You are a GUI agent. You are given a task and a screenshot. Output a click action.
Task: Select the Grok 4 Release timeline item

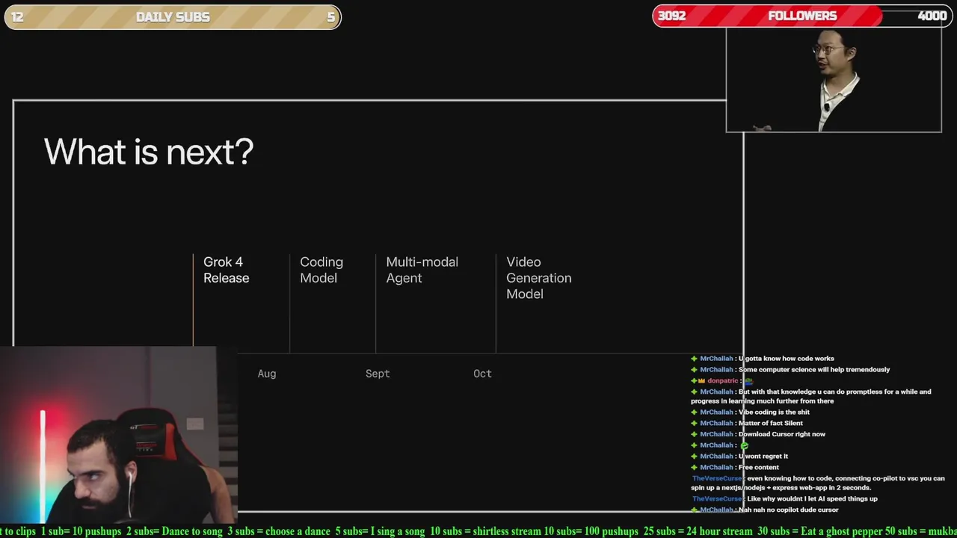point(226,270)
